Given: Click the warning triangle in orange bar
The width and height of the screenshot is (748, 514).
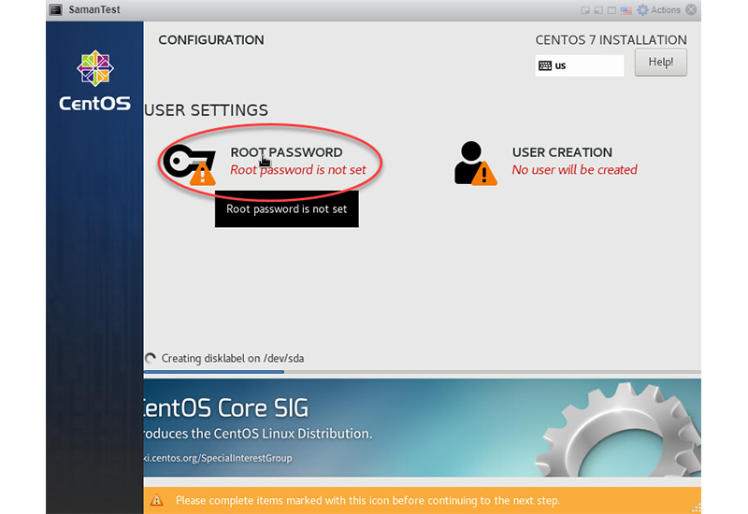Looking at the screenshot, I should 157,500.
